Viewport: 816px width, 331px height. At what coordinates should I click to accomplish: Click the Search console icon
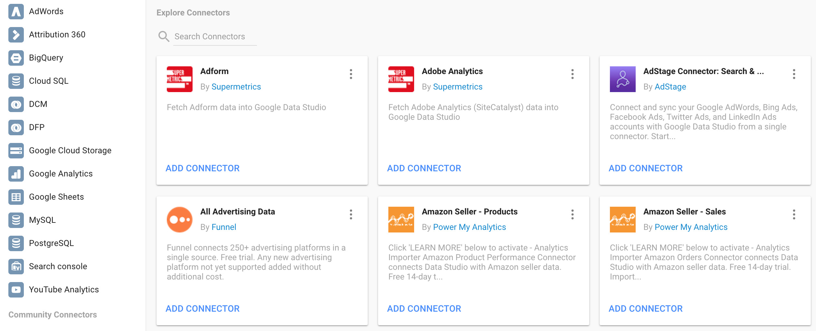16,267
